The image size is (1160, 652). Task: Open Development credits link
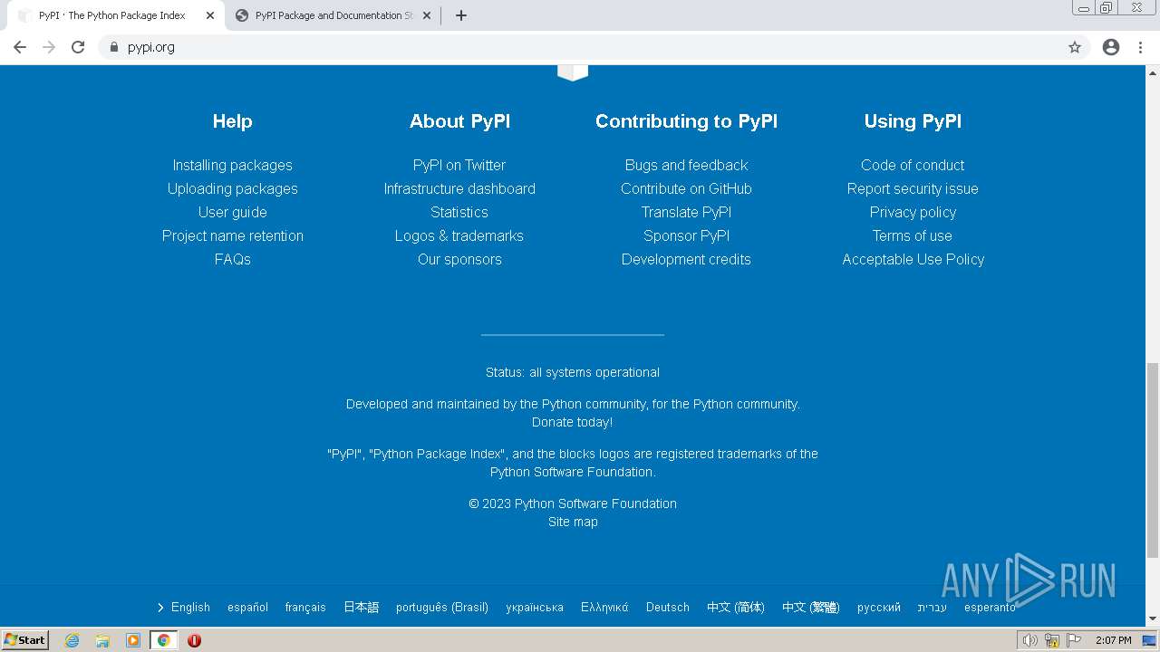pyautogui.click(x=686, y=259)
